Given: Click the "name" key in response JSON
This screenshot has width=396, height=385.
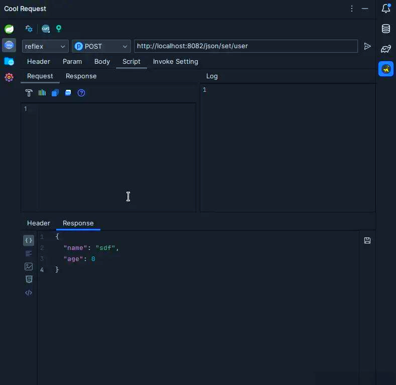Looking at the screenshot, I should tap(75, 248).
